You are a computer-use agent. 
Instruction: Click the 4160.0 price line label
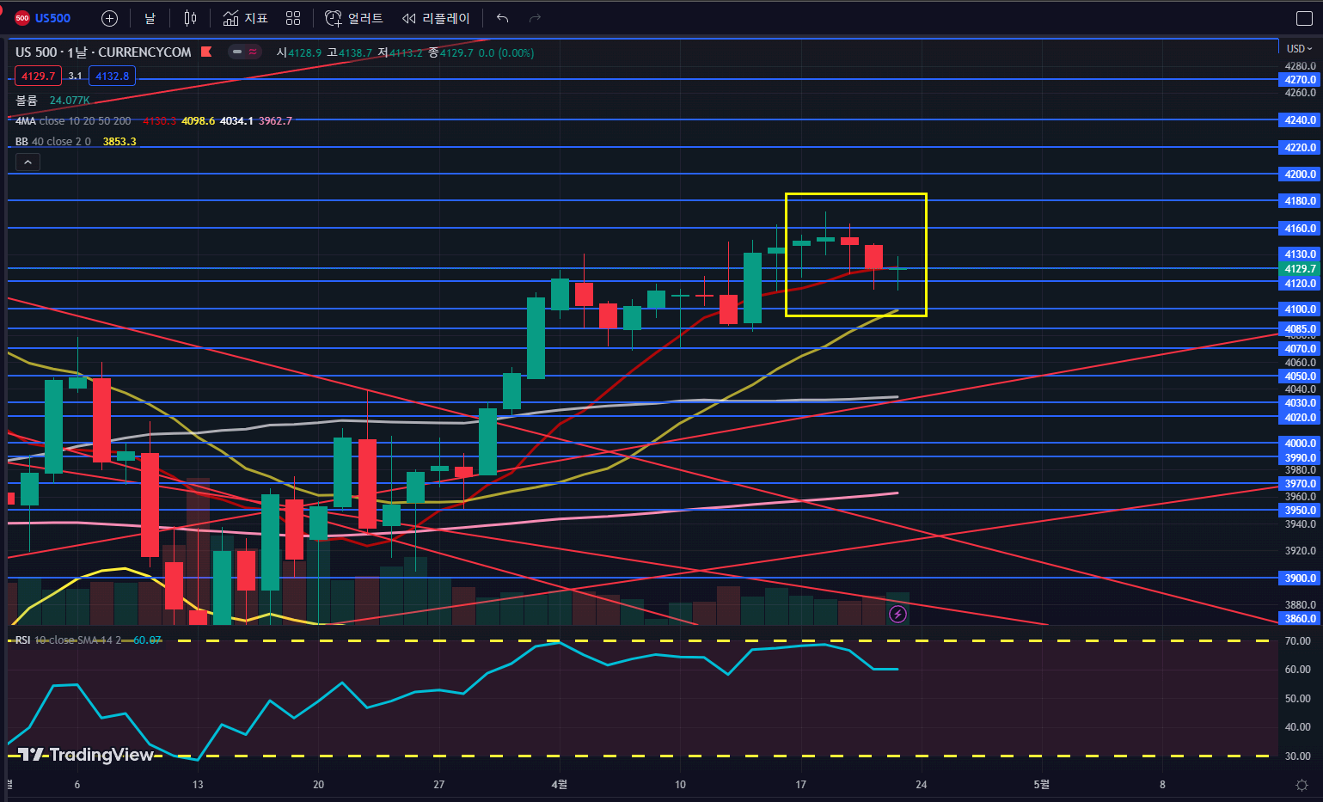1300,229
